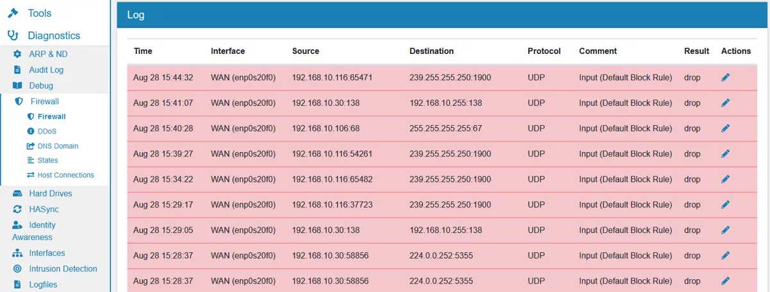Click the Debug book icon

point(17,85)
